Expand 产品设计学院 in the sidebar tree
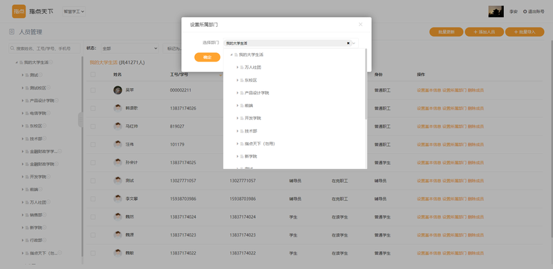Image resolution: width=553 pixels, height=269 pixels. coord(23,100)
